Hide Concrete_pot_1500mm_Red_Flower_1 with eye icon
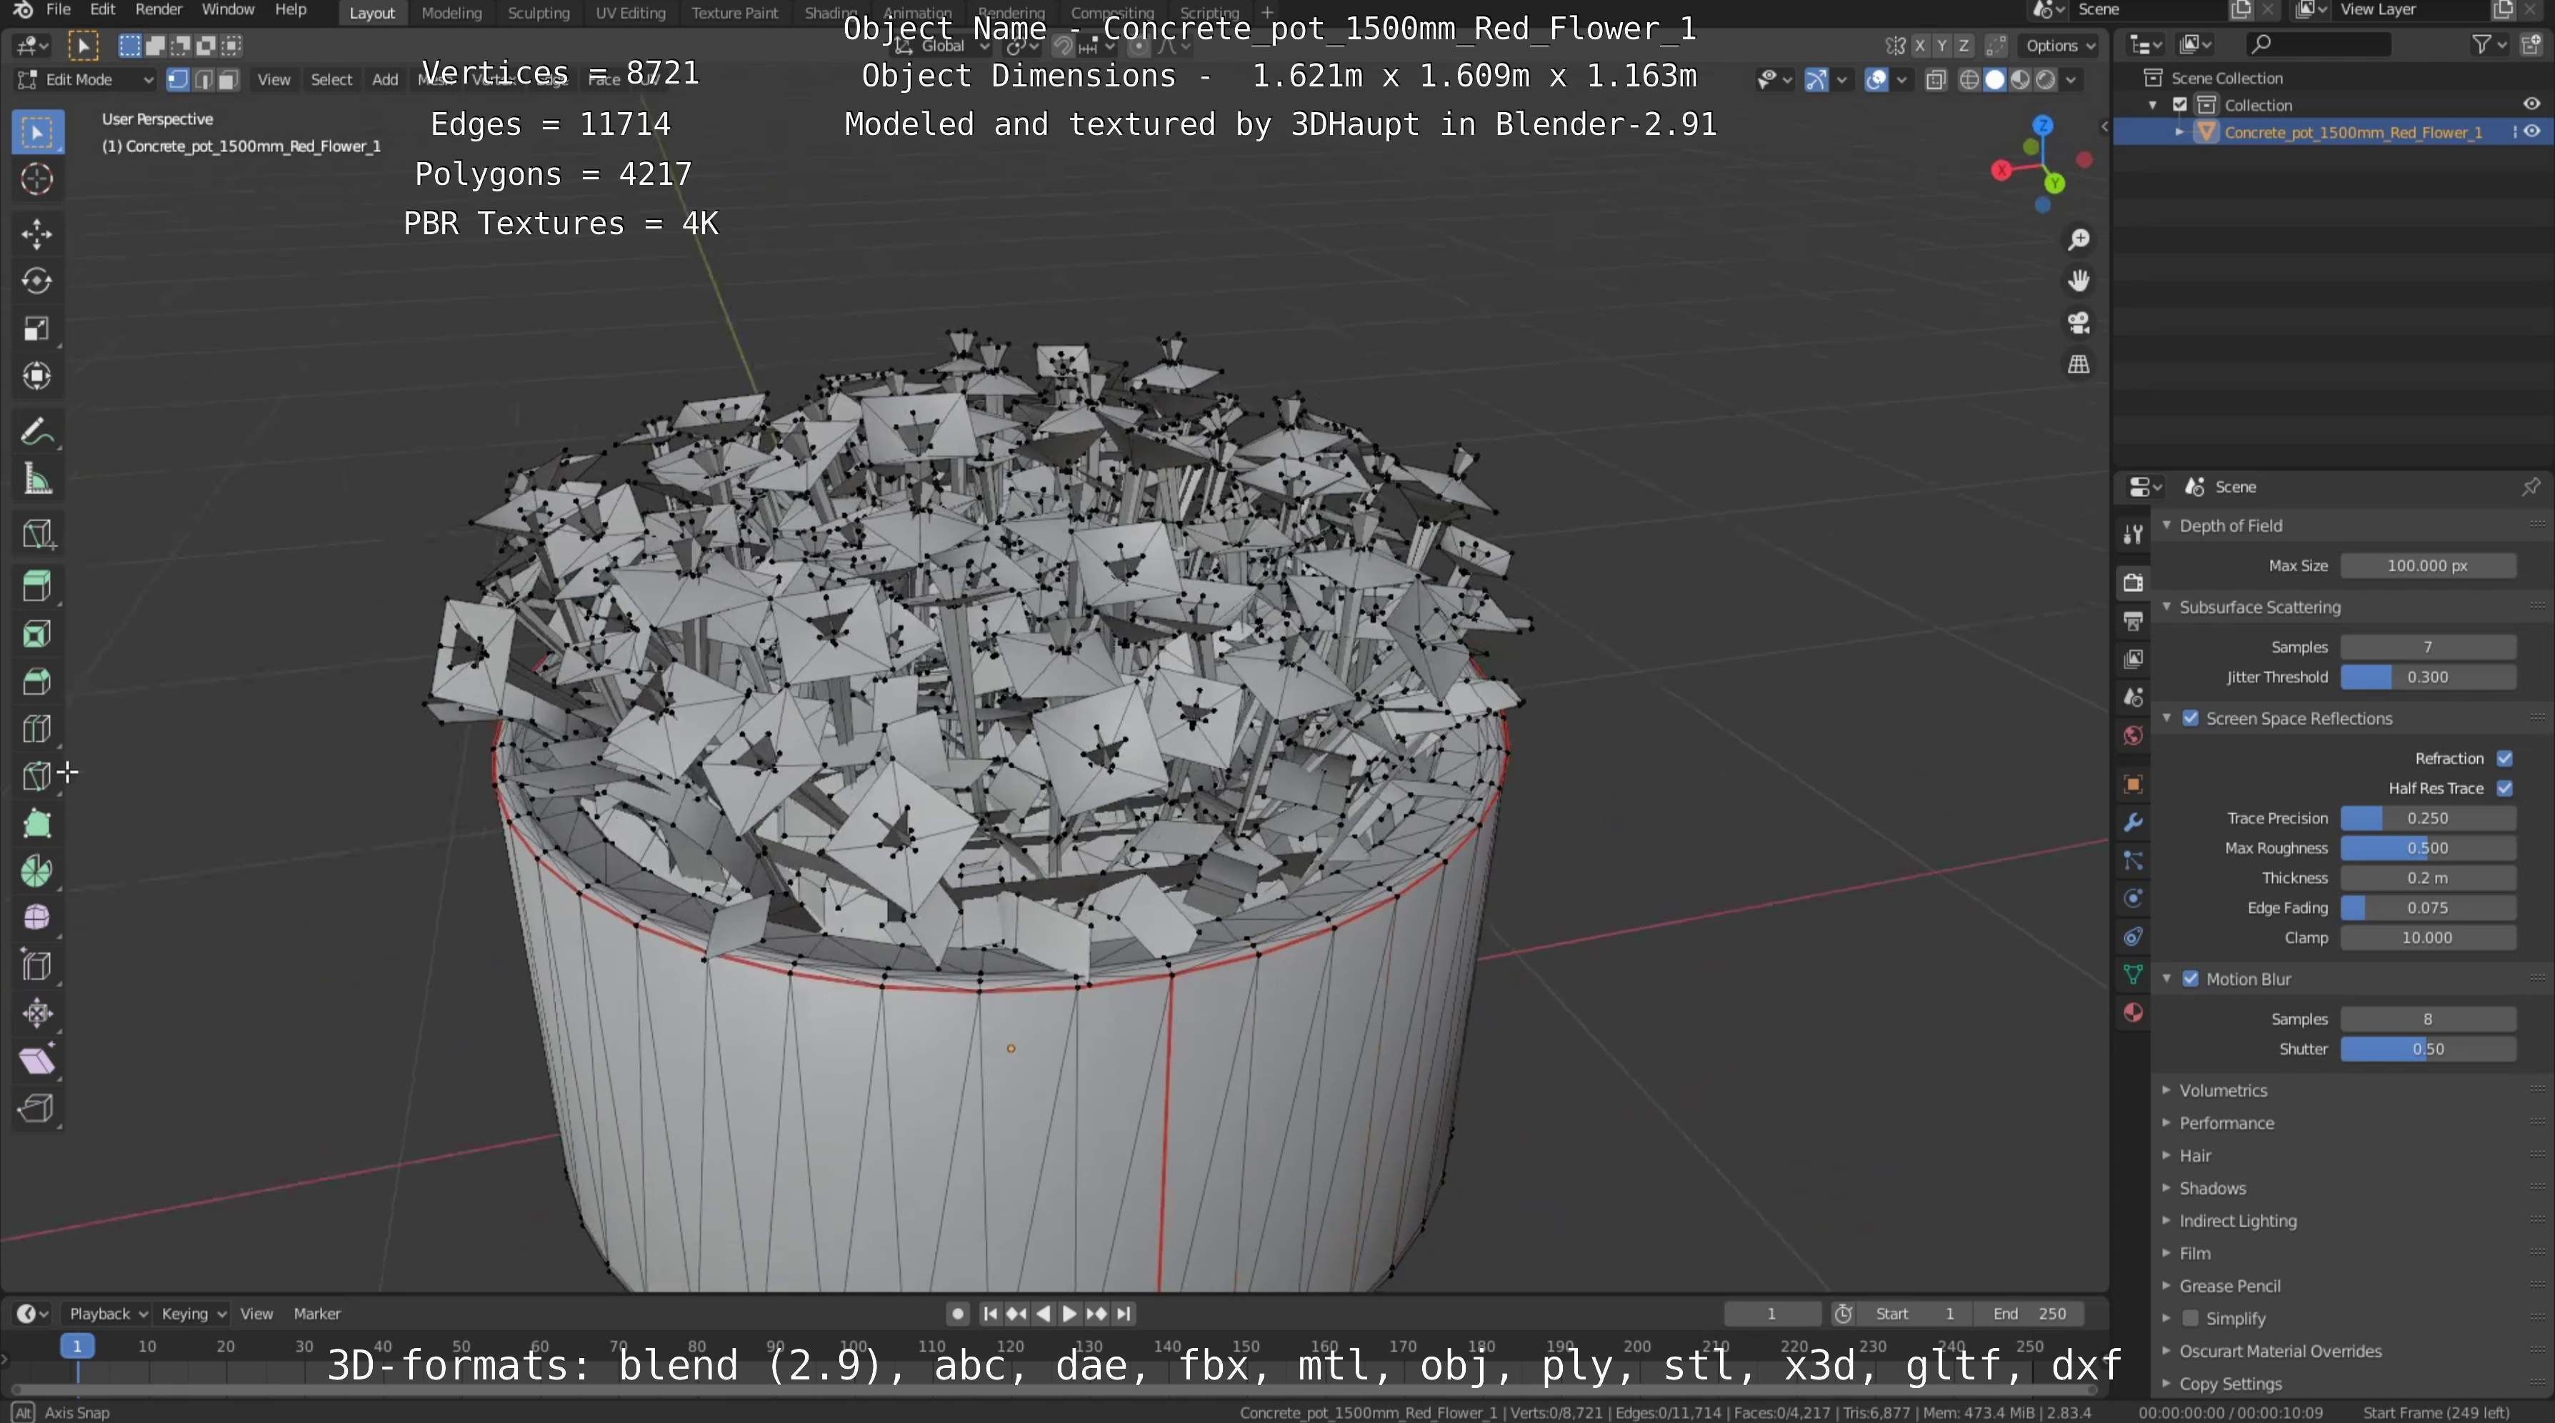The image size is (2555, 1423). pos(2532,132)
